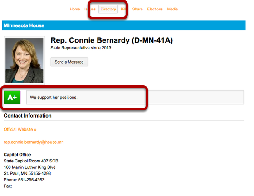
Task: Click the St. Paul, MN address line
Action: 27,174
